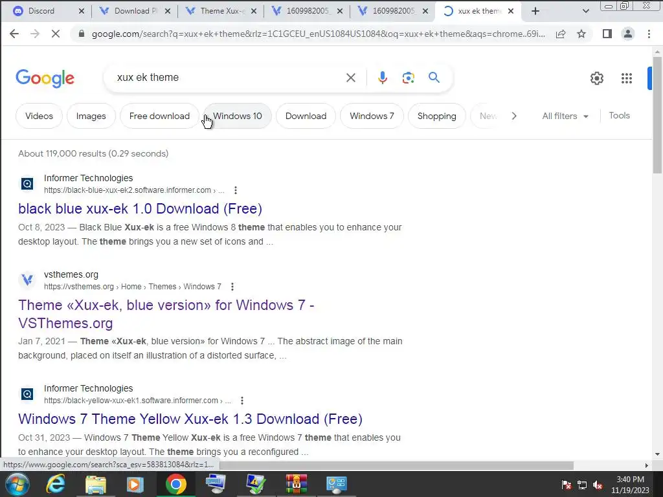The width and height of the screenshot is (663, 497).
Task: Bookmark this page with the star icon
Action: (581, 34)
